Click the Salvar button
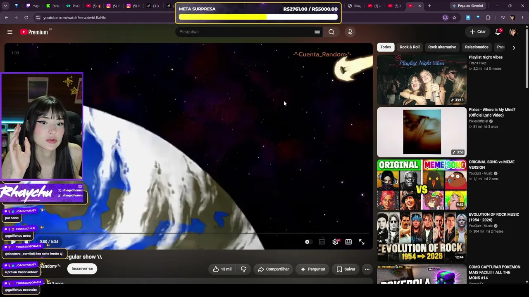This screenshot has height=297, width=529. pyautogui.click(x=346, y=269)
